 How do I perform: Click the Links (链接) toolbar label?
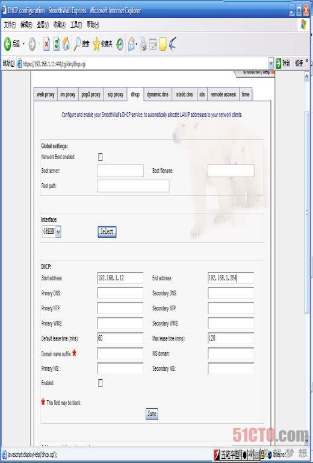point(299,63)
